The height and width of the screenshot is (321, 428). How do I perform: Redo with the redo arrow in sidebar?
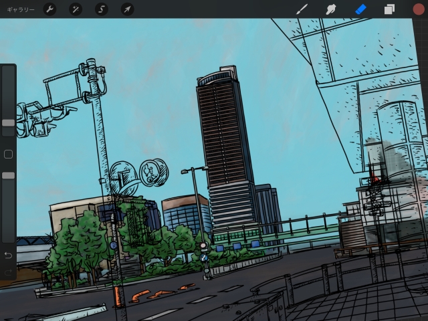click(8, 272)
